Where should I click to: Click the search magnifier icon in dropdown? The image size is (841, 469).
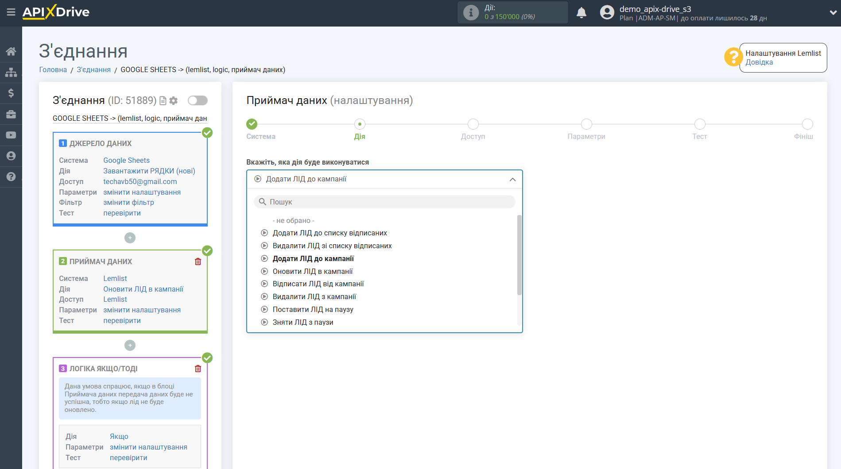pos(263,202)
